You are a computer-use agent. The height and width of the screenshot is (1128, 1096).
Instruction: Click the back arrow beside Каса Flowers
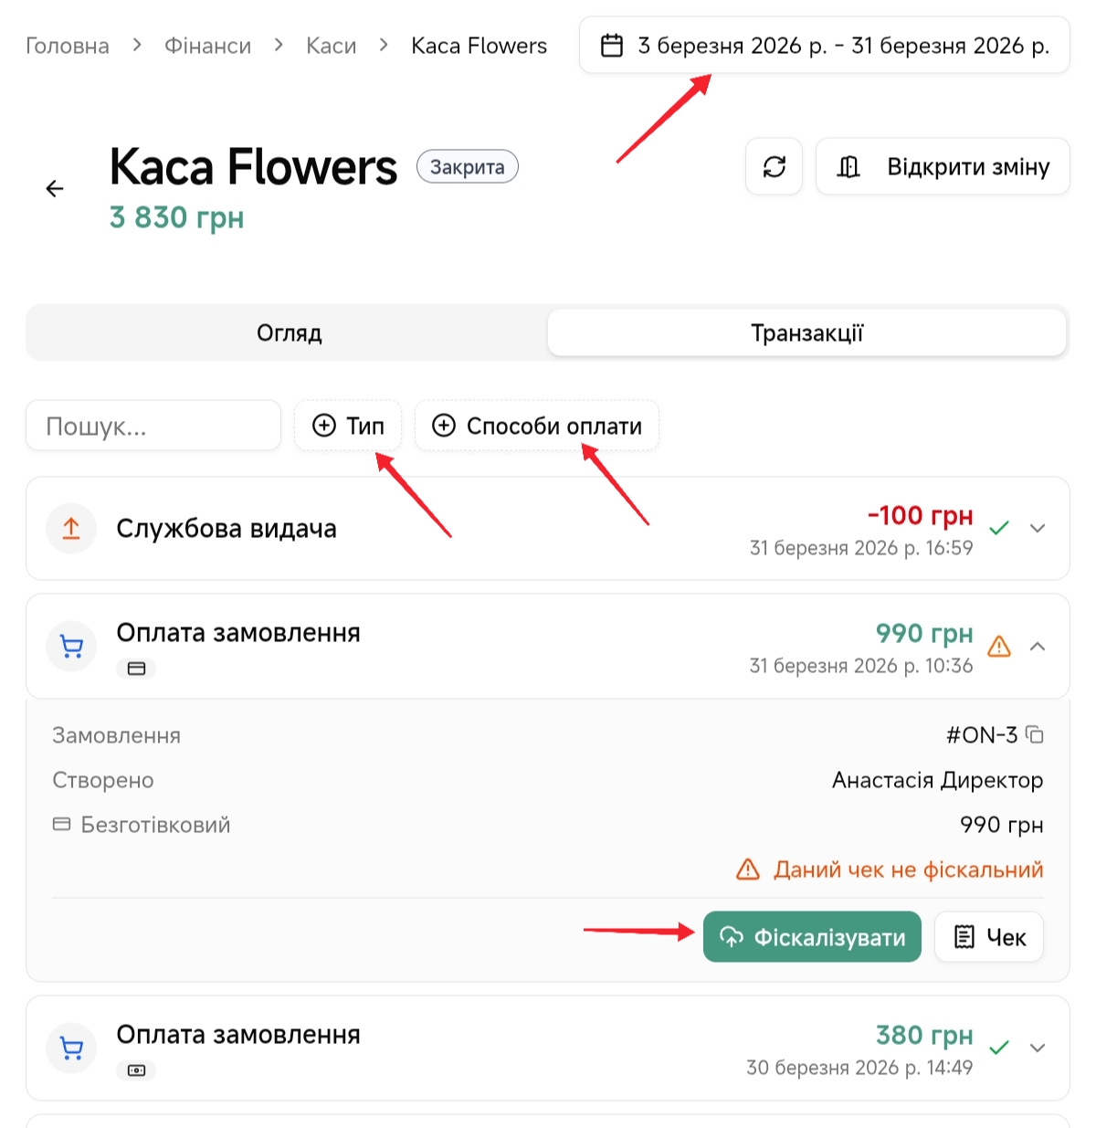click(55, 189)
